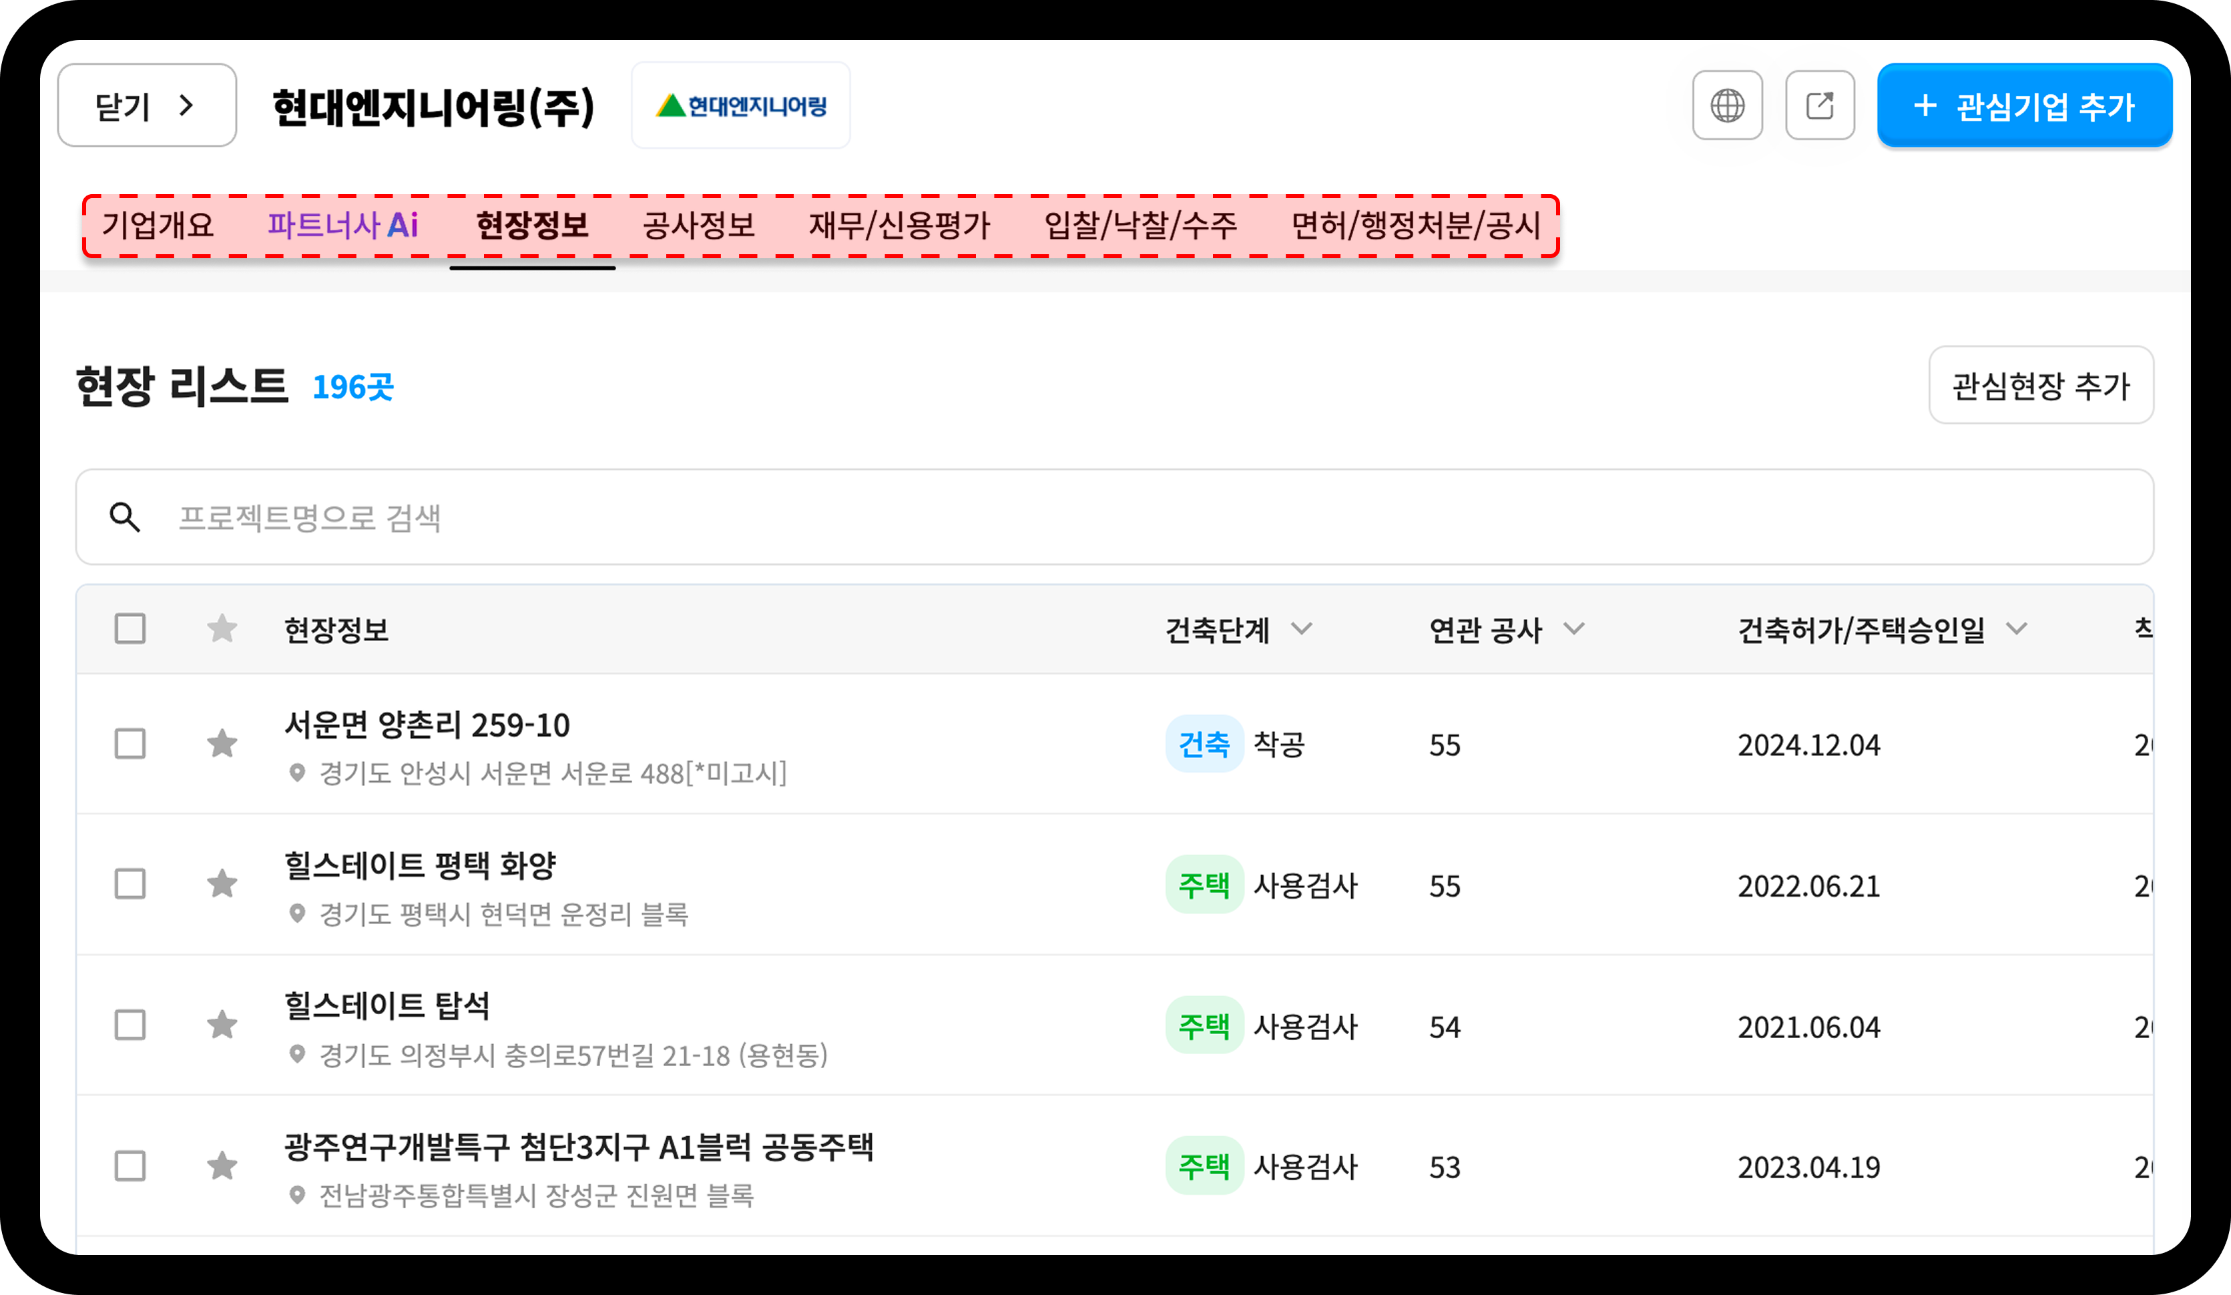Expand the 연관 공사 column sort chevron
Viewport: 2231px width, 1295px height.
pos(1573,629)
